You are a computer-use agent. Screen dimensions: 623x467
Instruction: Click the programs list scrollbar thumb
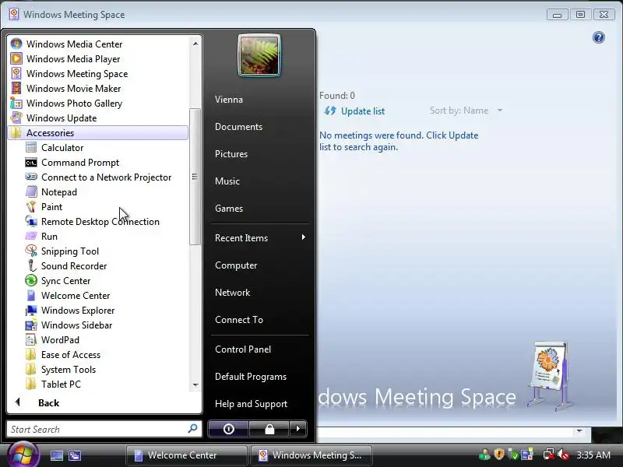click(x=195, y=177)
